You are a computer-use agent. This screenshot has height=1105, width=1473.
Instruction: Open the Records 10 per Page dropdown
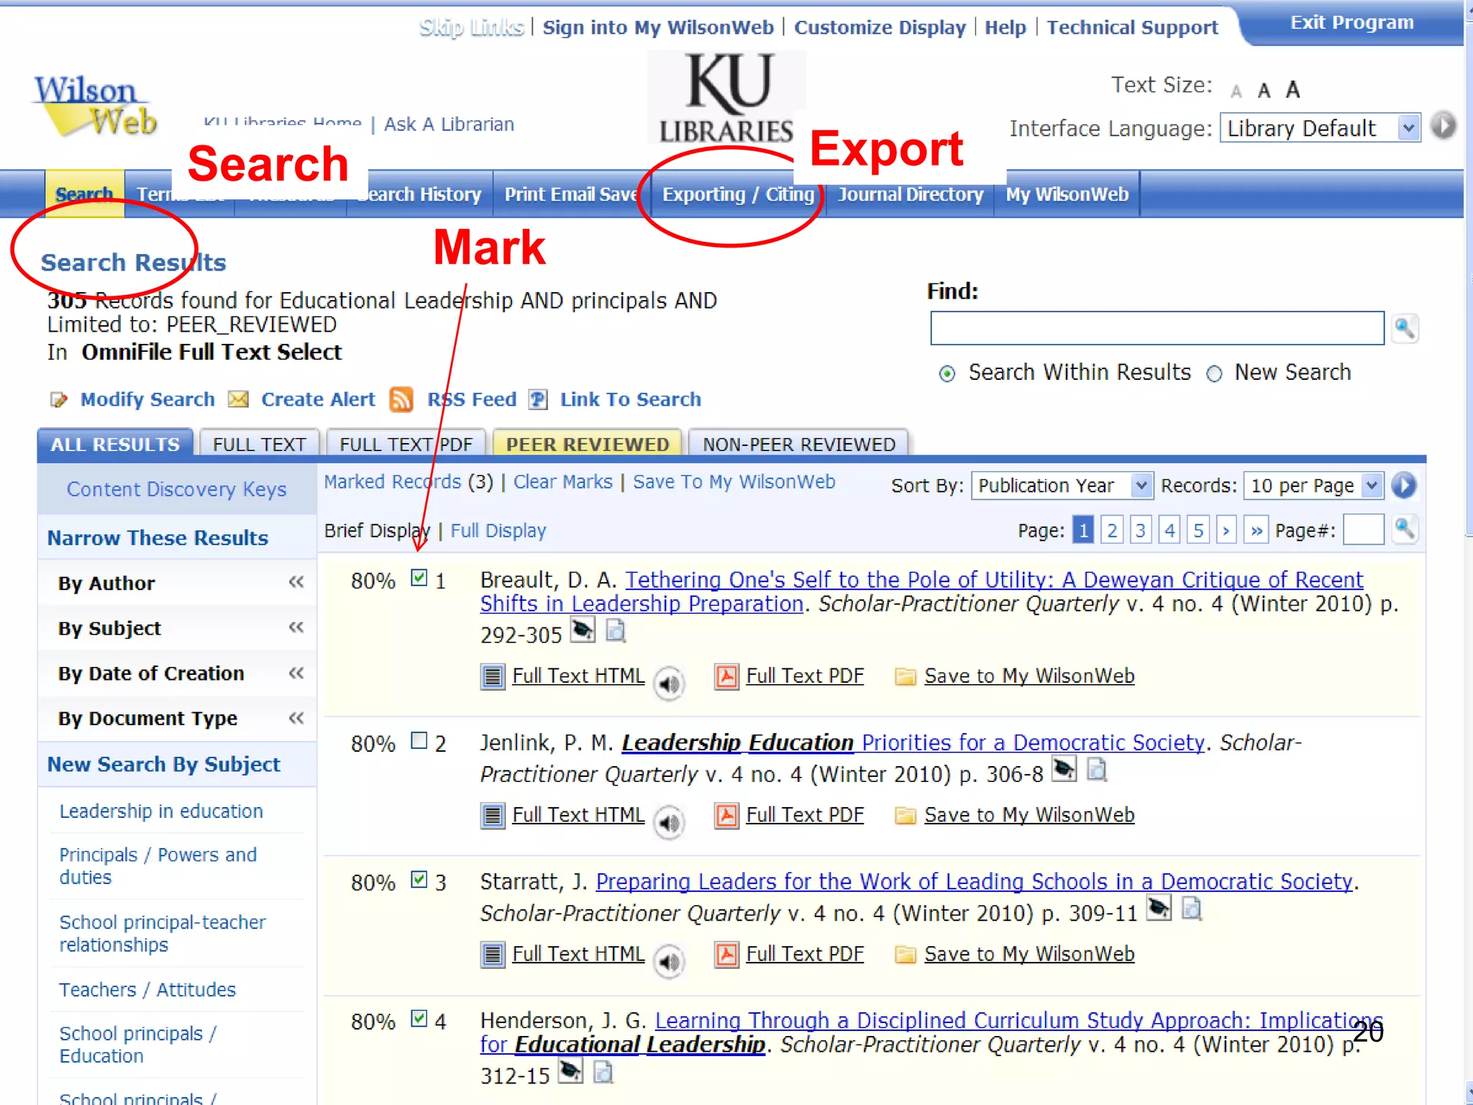click(x=1313, y=486)
